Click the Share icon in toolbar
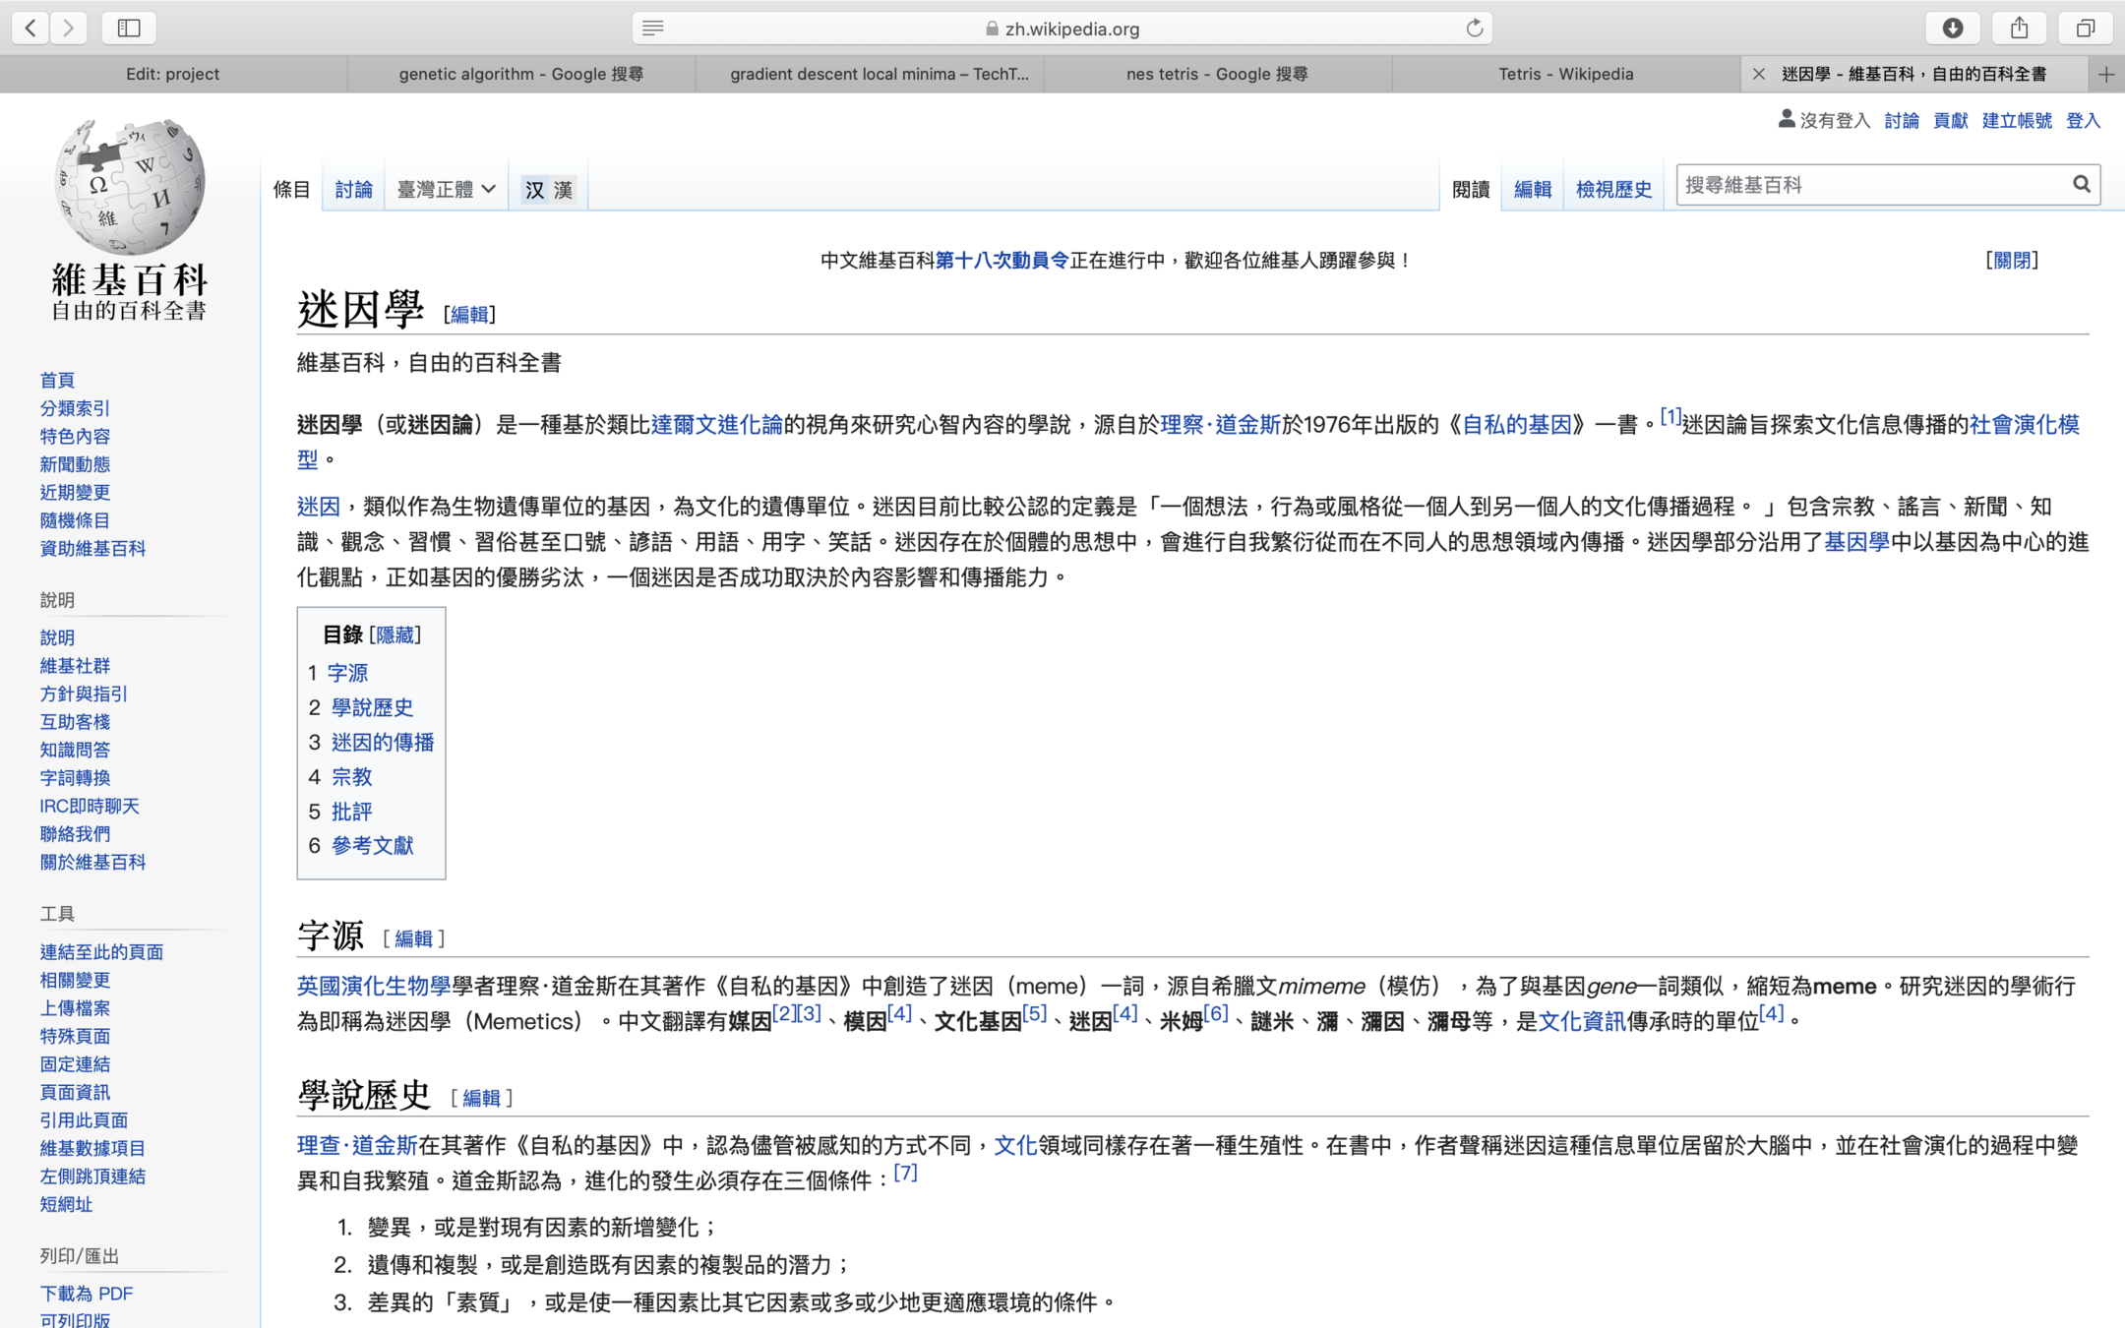 point(2019,28)
